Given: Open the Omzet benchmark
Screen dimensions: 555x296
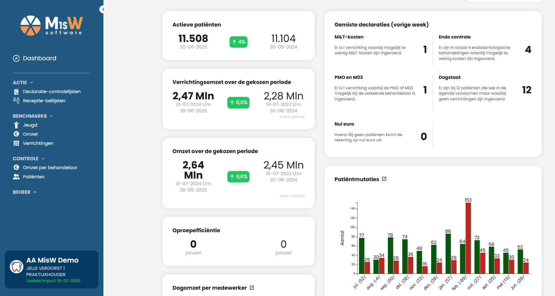Looking at the screenshot, I should [30, 134].
